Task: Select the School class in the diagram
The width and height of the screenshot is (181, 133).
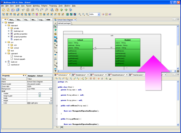Action: click(x=80, y=52)
